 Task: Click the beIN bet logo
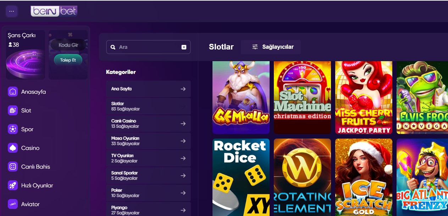coord(54,11)
